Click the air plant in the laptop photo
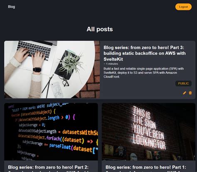This screenshot has height=172, width=197. click(71, 63)
